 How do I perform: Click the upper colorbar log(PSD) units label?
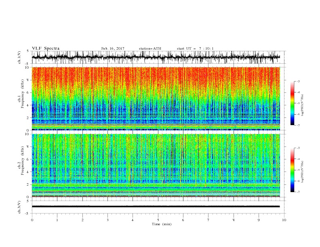tap(303, 105)
